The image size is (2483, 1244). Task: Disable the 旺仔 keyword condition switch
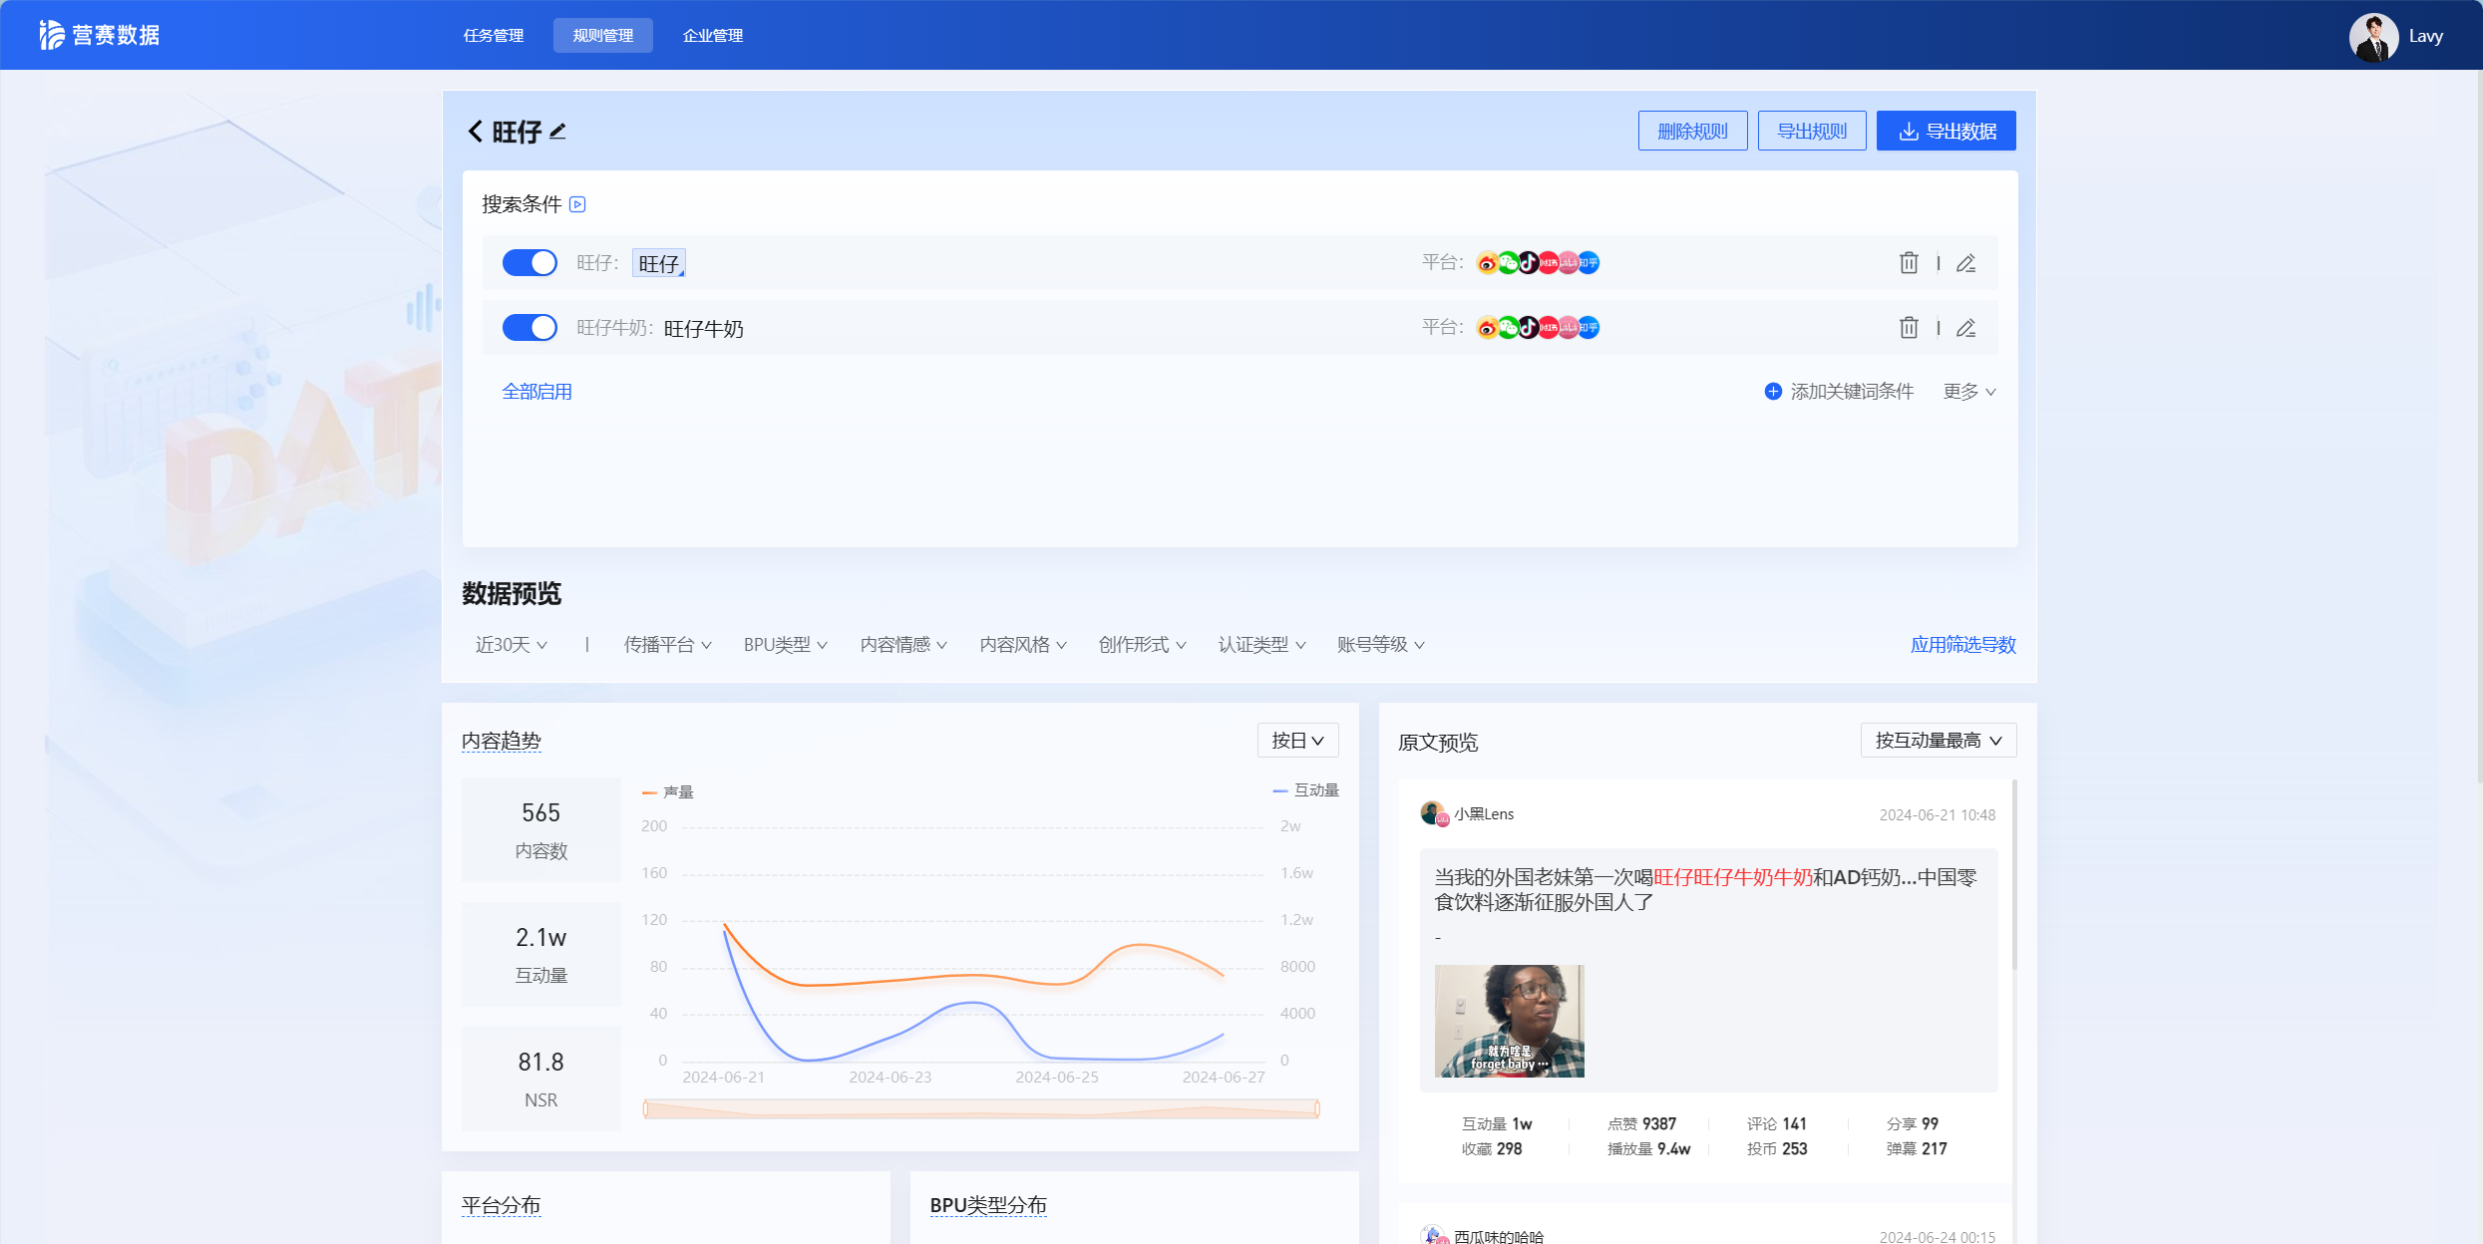(530, 263)
